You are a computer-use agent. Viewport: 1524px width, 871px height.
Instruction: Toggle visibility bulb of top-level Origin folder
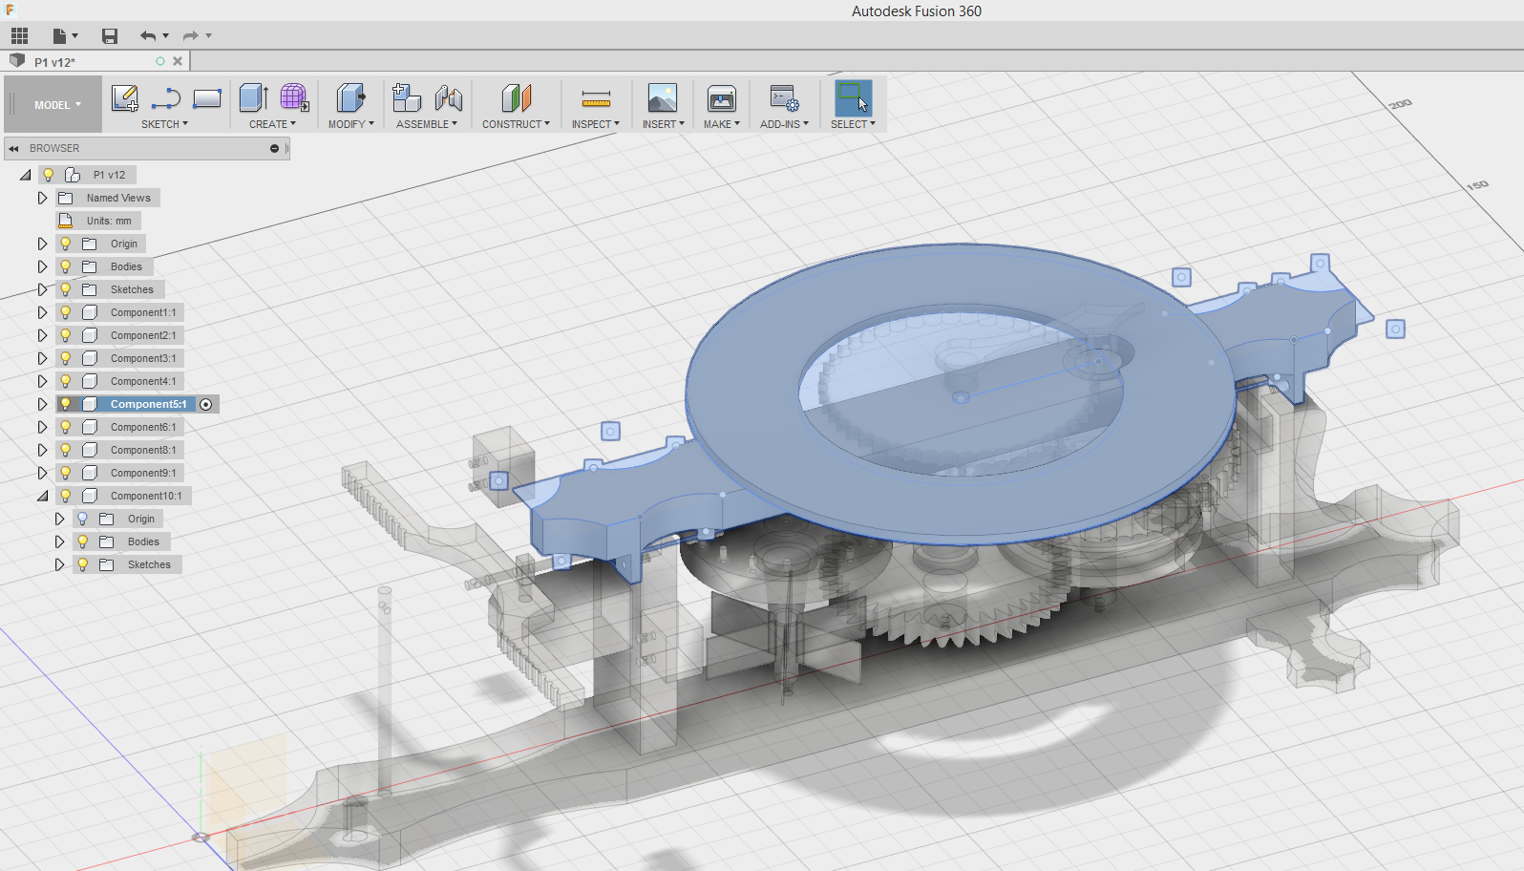coord(66,244)
